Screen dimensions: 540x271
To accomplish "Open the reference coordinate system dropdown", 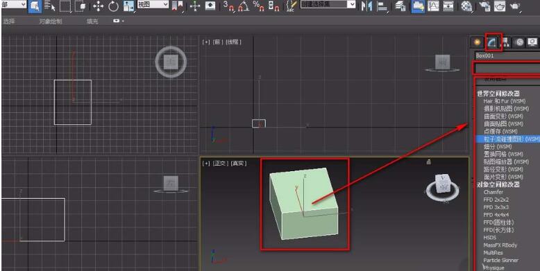I will point(153,4).
